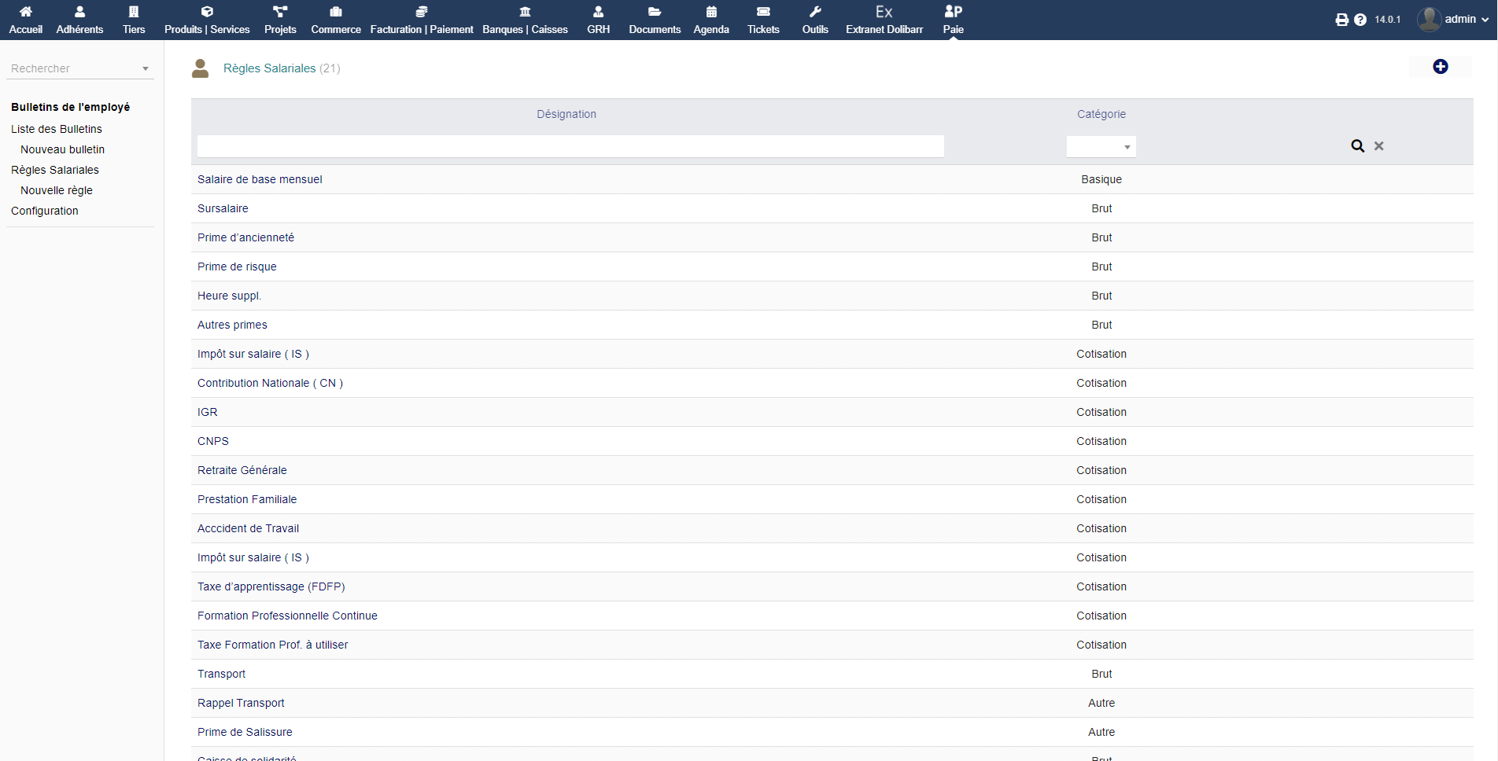Click the magnifier search icon in filter row
Screen dimensions: 1498x761
[x=1357, y=146]
